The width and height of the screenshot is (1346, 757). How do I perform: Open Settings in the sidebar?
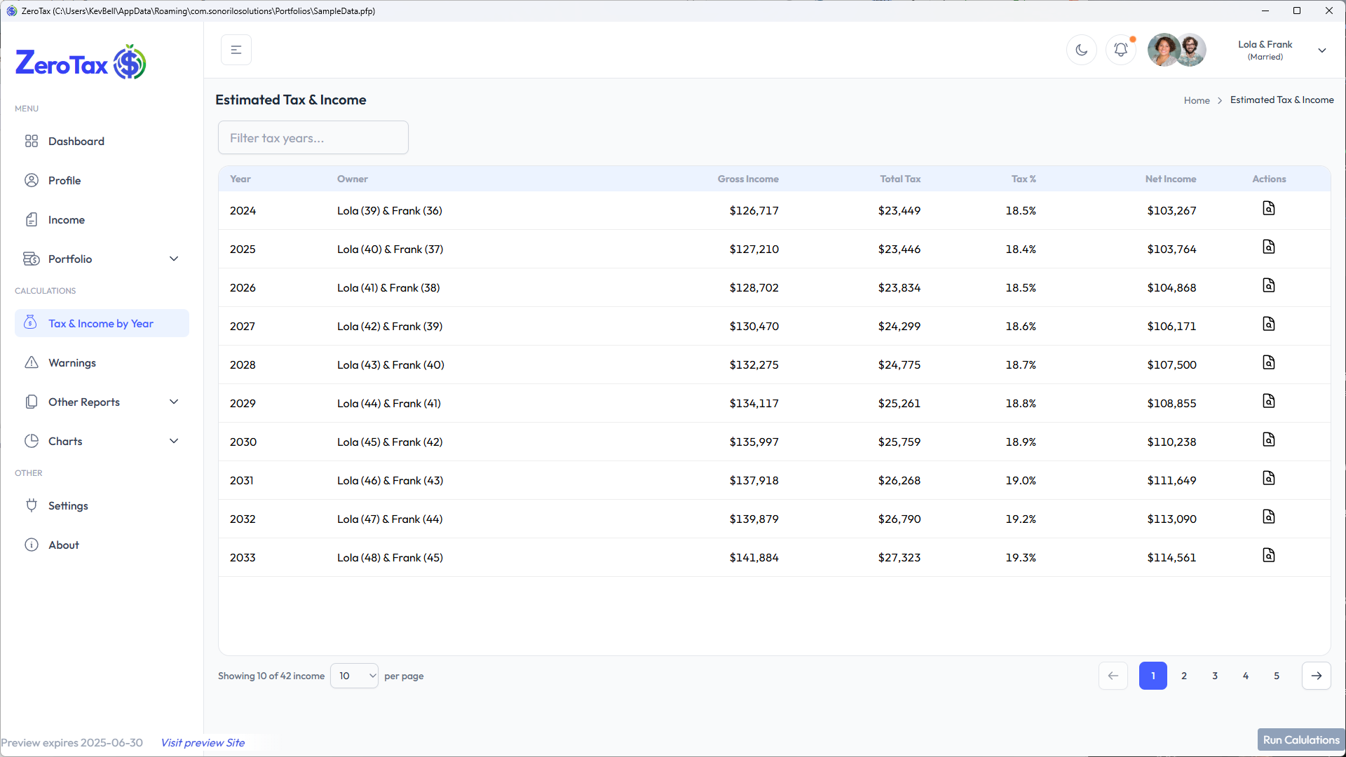68,505
